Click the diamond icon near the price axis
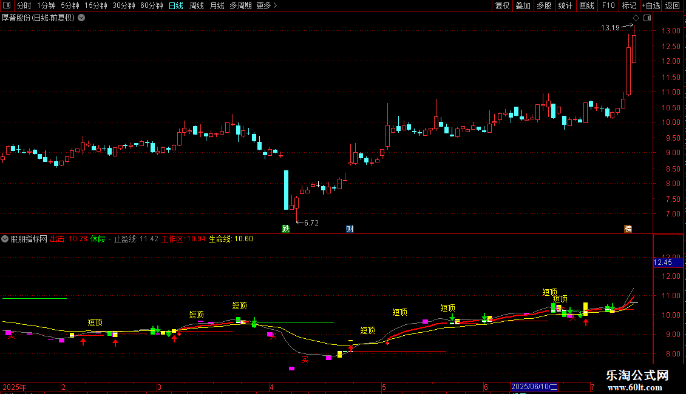 tap(636, 18)
